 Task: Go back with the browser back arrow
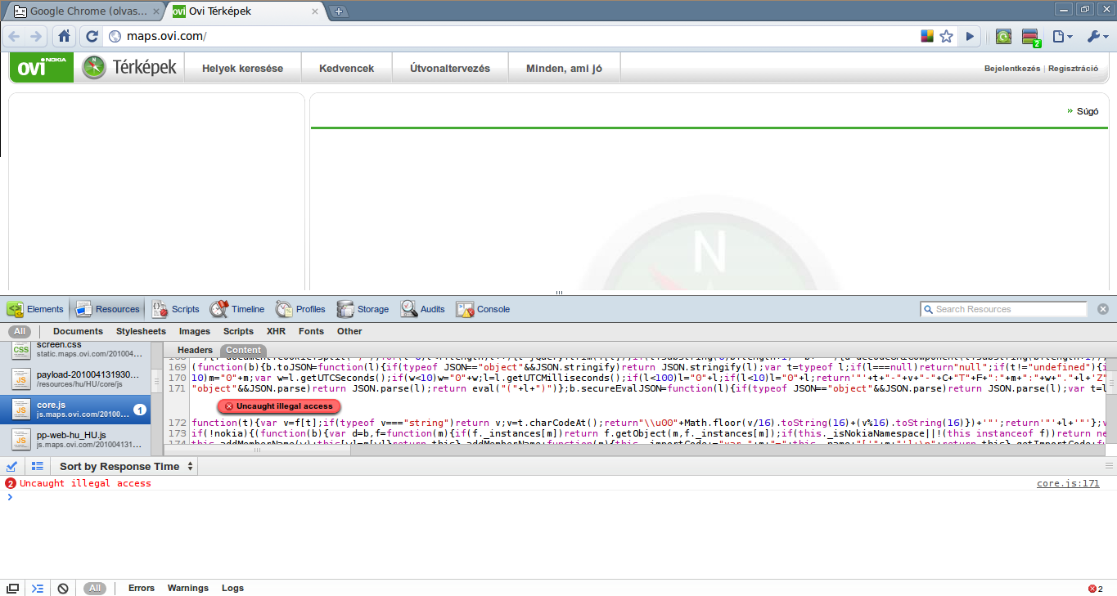[x=15, y=37]
